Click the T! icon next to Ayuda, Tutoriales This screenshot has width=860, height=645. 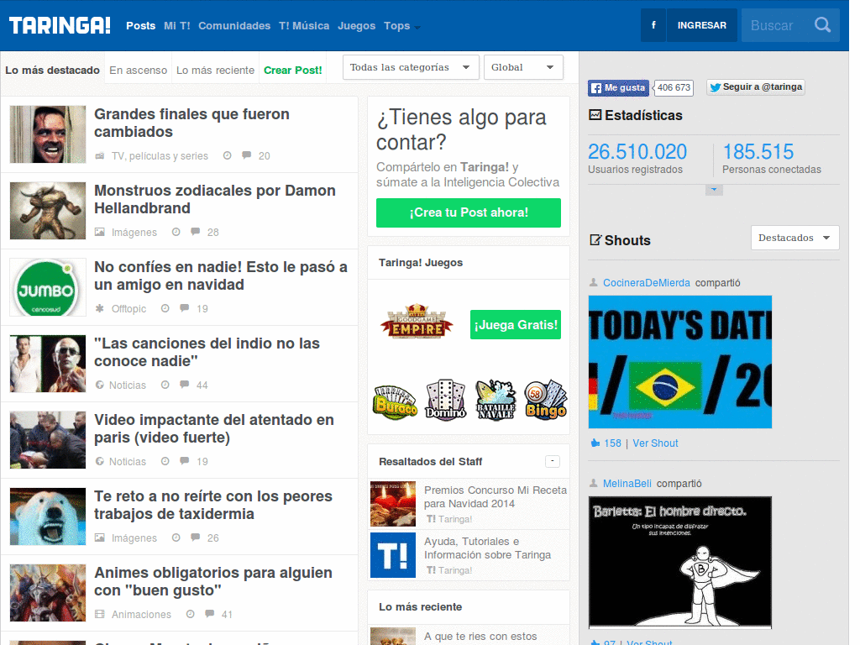(392, 555)
